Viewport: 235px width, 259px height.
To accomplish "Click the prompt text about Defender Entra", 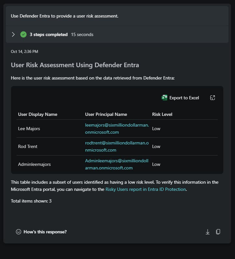I will 64,16.
